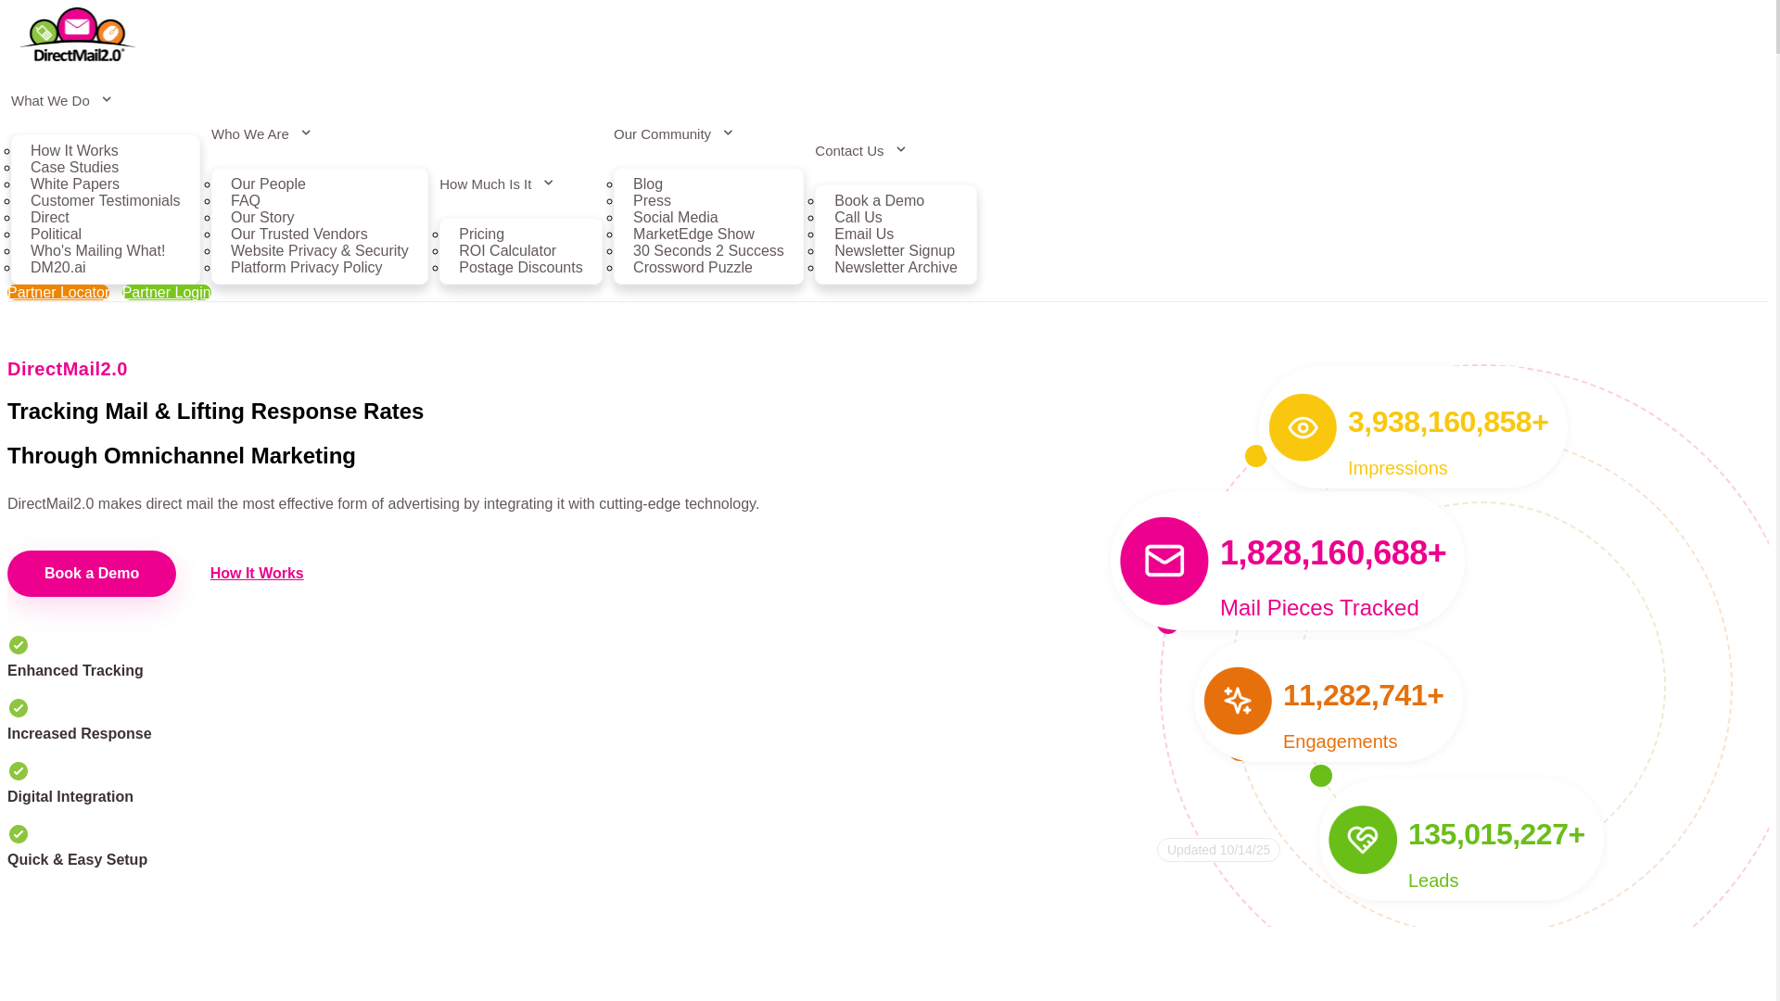Screen dimensions: 1780x1001
Task: Select Call Us
Action: 858,217
